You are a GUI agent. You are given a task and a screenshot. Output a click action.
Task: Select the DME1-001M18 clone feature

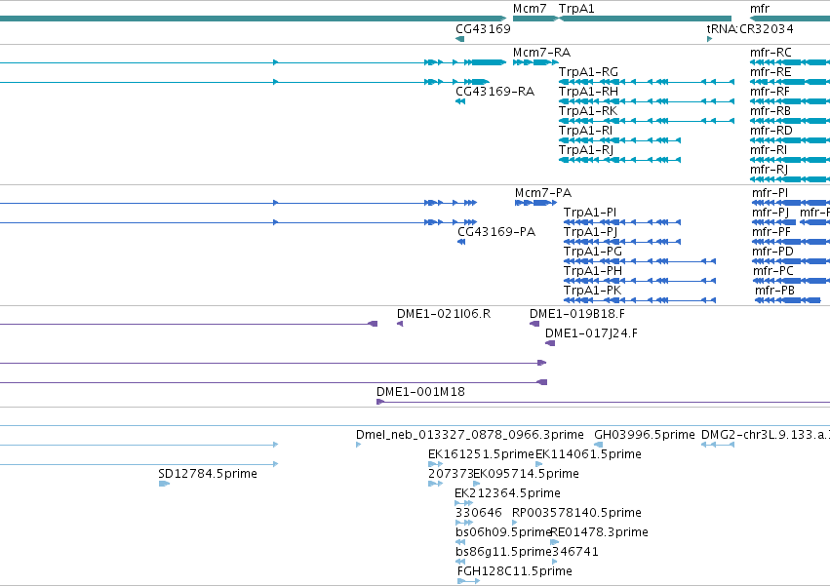click(603, 402)
